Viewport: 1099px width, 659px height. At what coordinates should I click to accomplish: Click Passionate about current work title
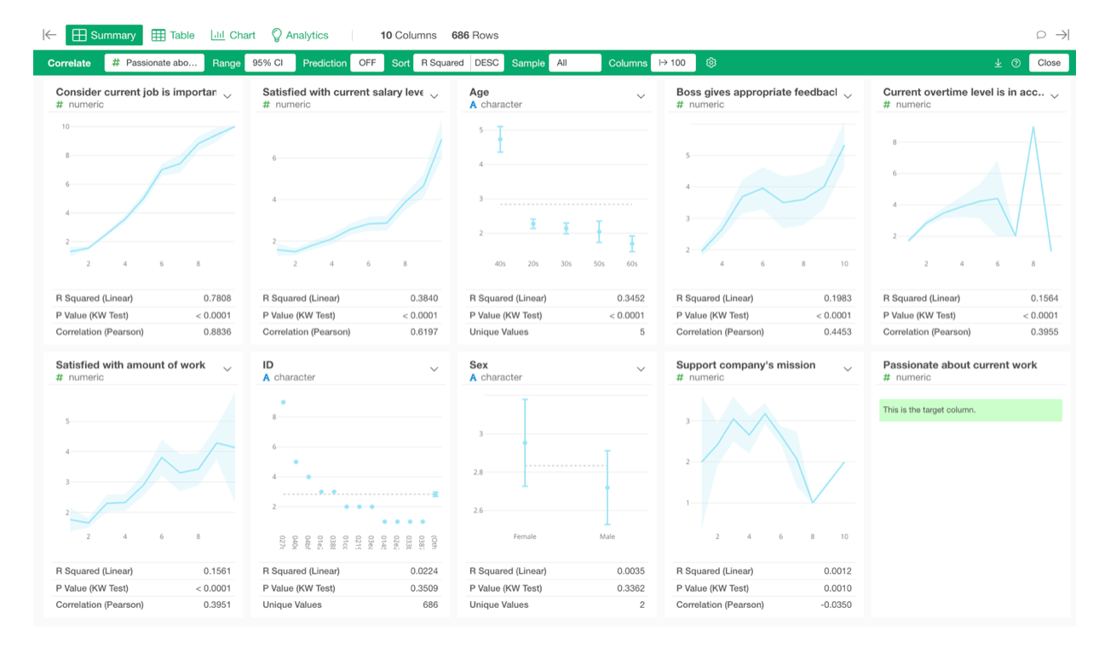959,364
